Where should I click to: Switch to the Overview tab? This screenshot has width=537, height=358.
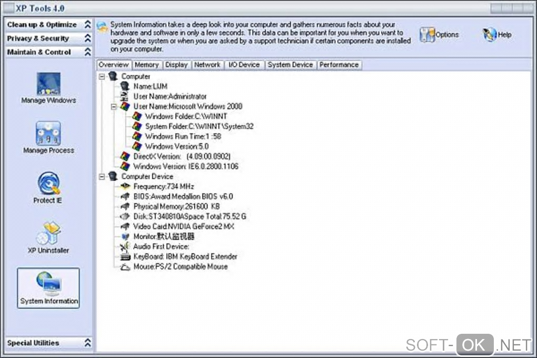(x=114, y=65)
